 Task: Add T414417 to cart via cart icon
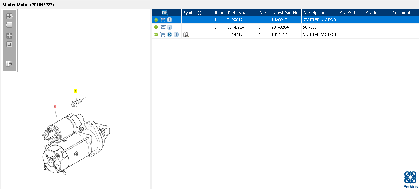[x=163, y=35]
